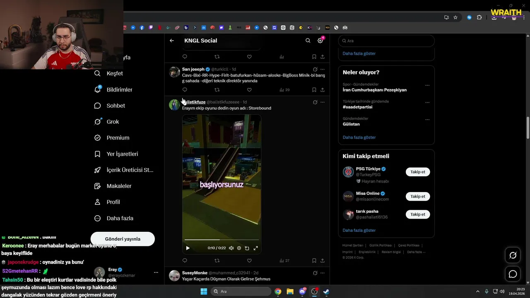Viewport: 530px width, 298px height.
Task: Share ballistikfuze's Storebound post
Action: coord(323,261)
